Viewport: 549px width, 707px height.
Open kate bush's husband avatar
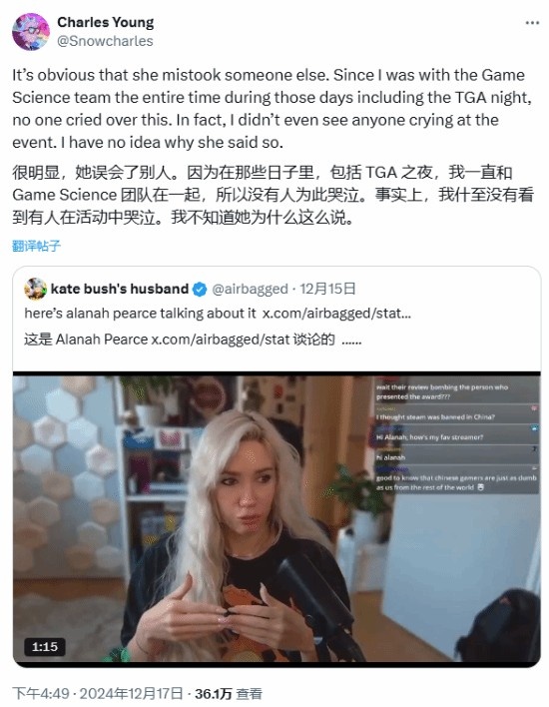tap(35, 289)
